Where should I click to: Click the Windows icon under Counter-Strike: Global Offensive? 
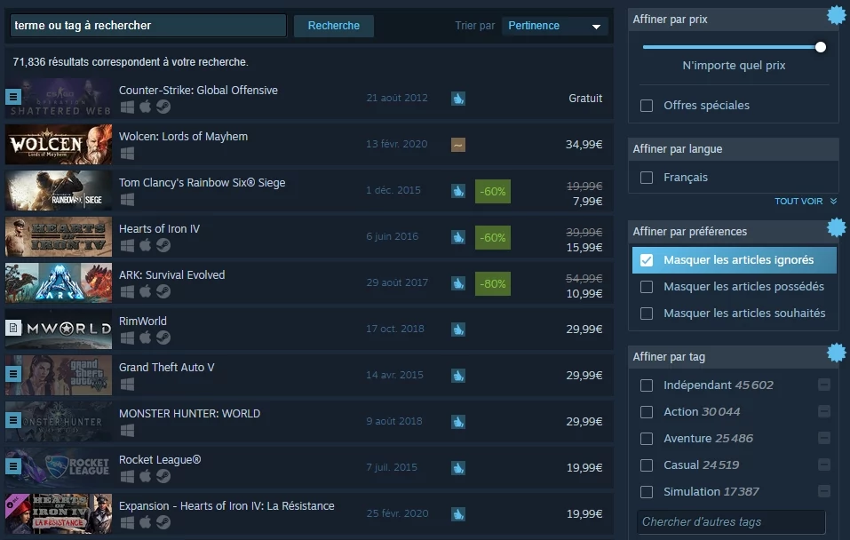127,107
